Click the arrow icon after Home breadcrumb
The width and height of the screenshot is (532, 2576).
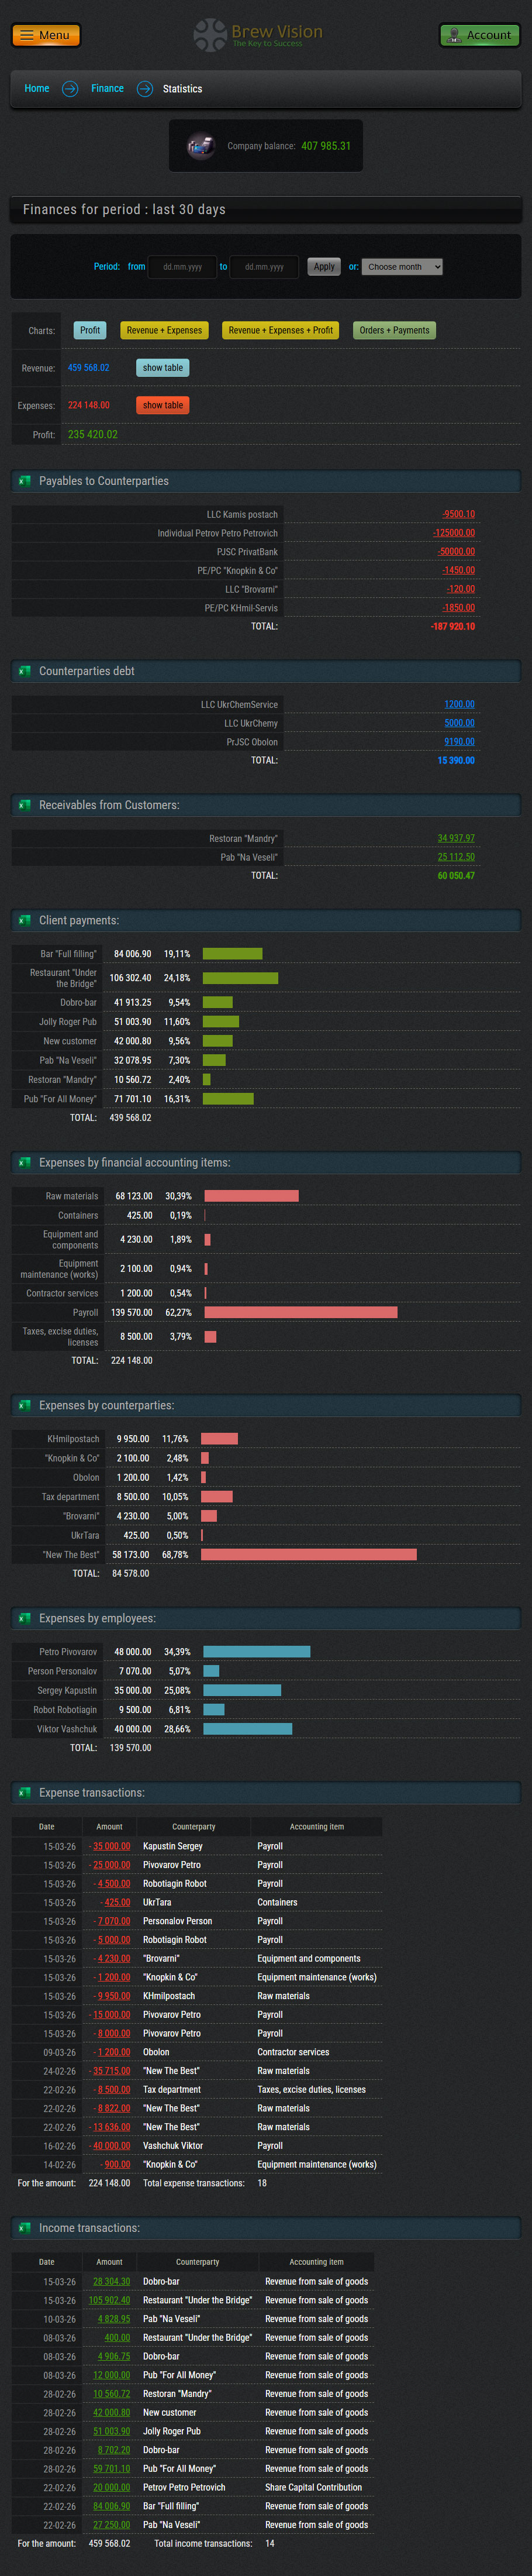pos(70,89)
